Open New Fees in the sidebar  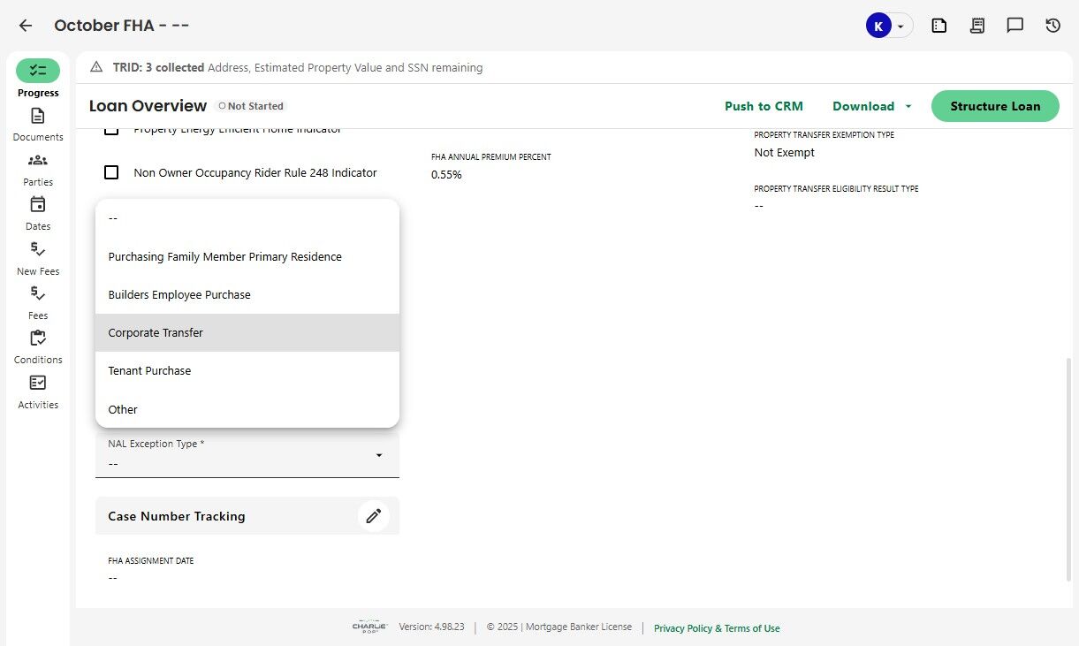pyautogui.click(x=38, y=250)
